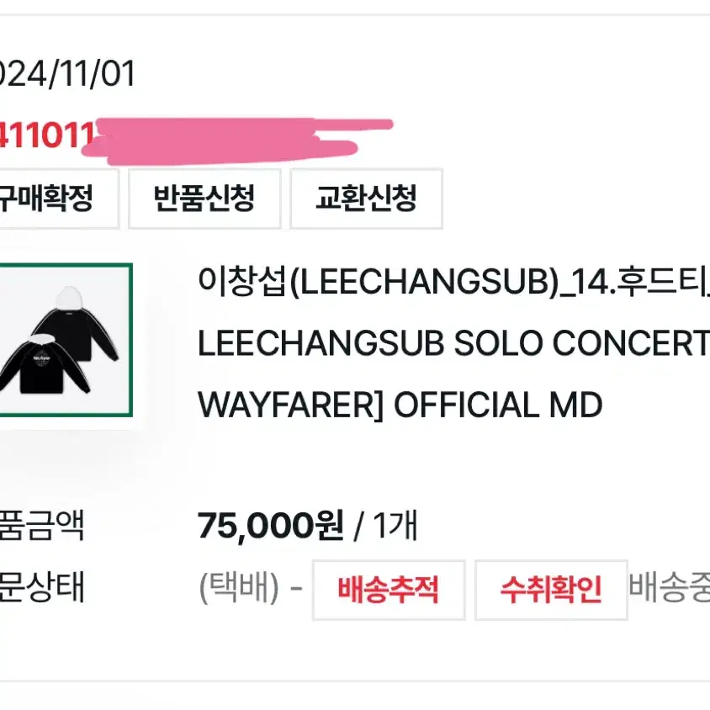Request an exchange via 교환신청
The image size is (710, 710).
point(366,199)
